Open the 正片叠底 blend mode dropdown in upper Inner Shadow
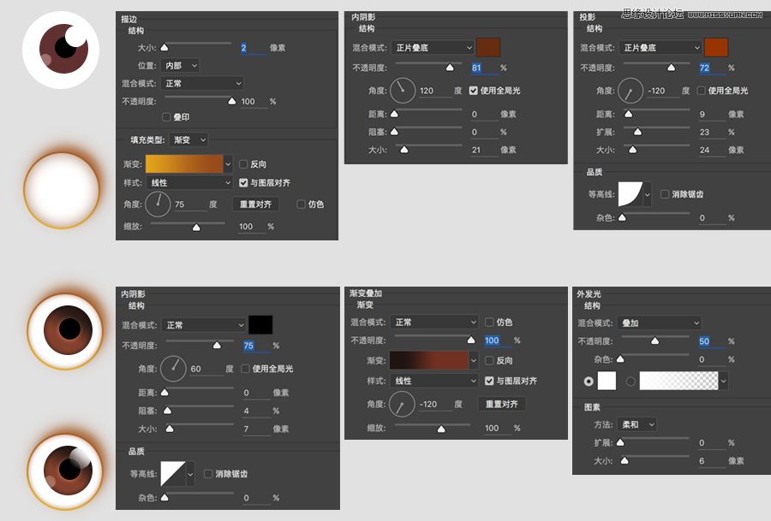 pos(433,48)
